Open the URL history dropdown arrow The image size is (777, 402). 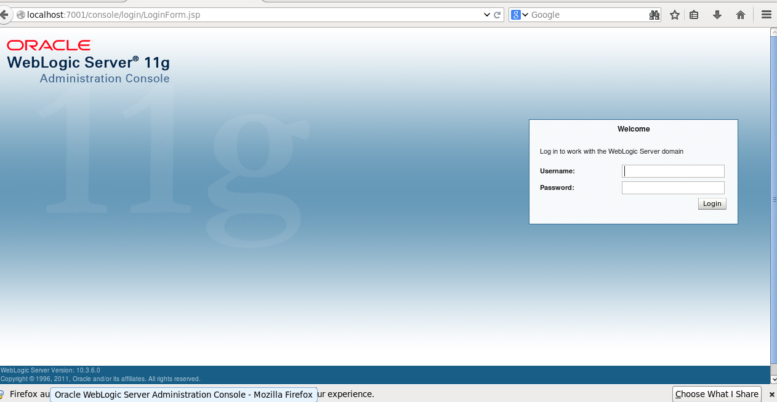[486, 15]
